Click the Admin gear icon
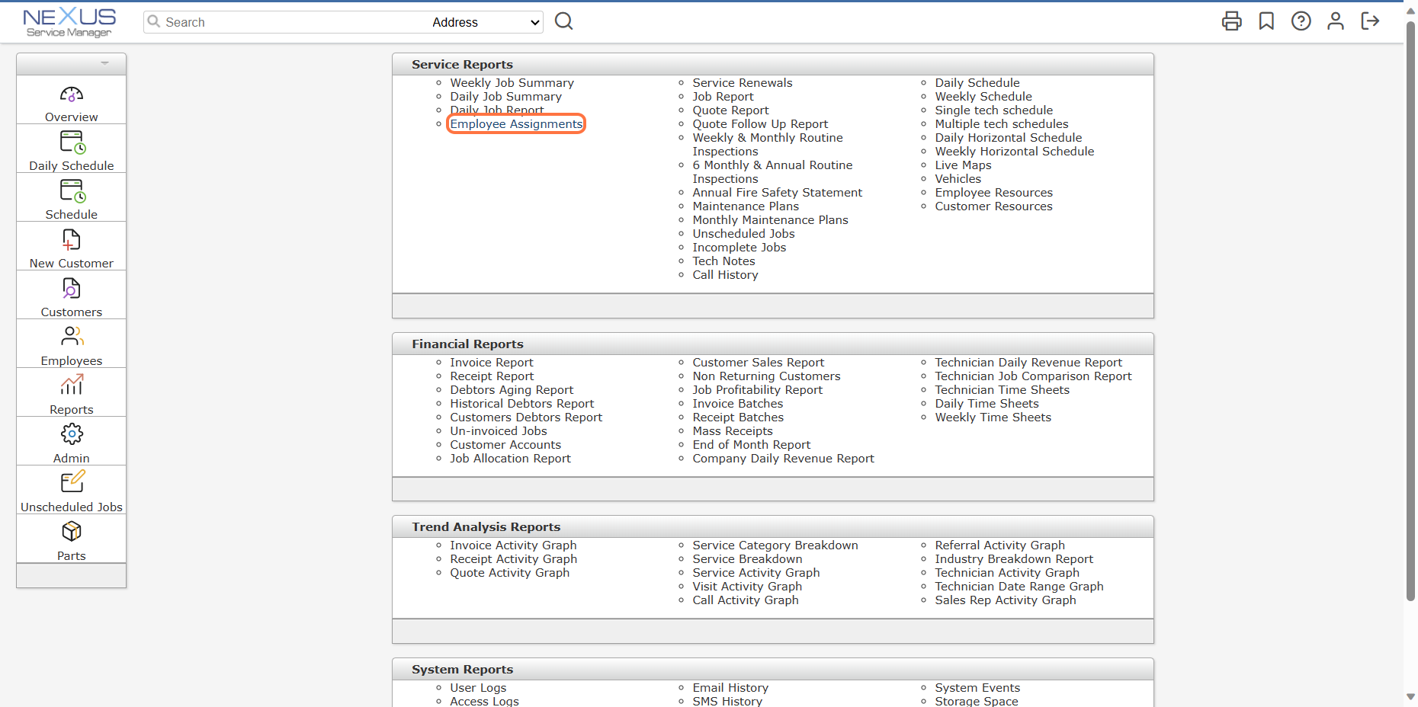 coord(71,442)
